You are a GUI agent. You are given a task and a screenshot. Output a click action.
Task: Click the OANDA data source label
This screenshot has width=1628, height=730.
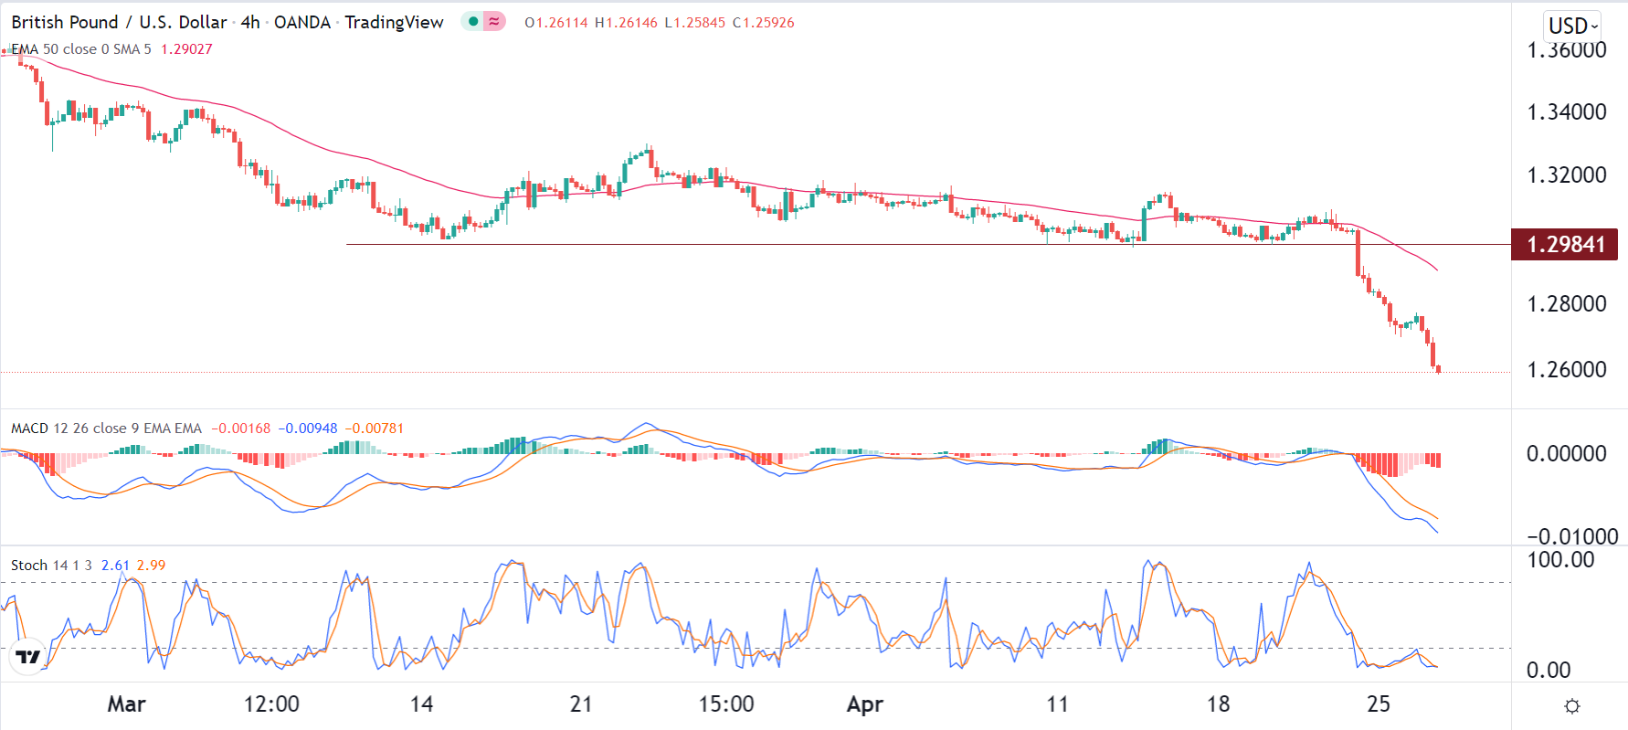point(302,22)
